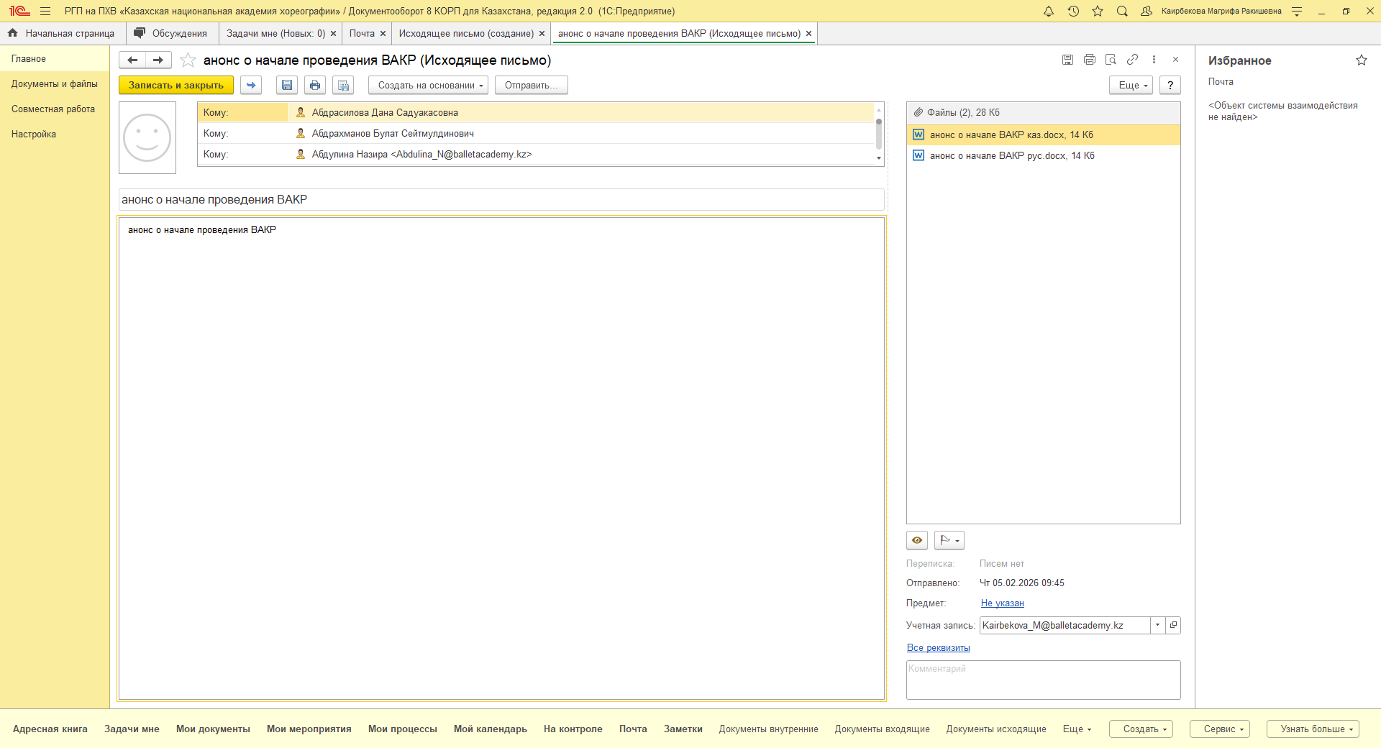1381x748 pixels.
Task: Toggle the eye view button under files
Action: click(917, 540)
